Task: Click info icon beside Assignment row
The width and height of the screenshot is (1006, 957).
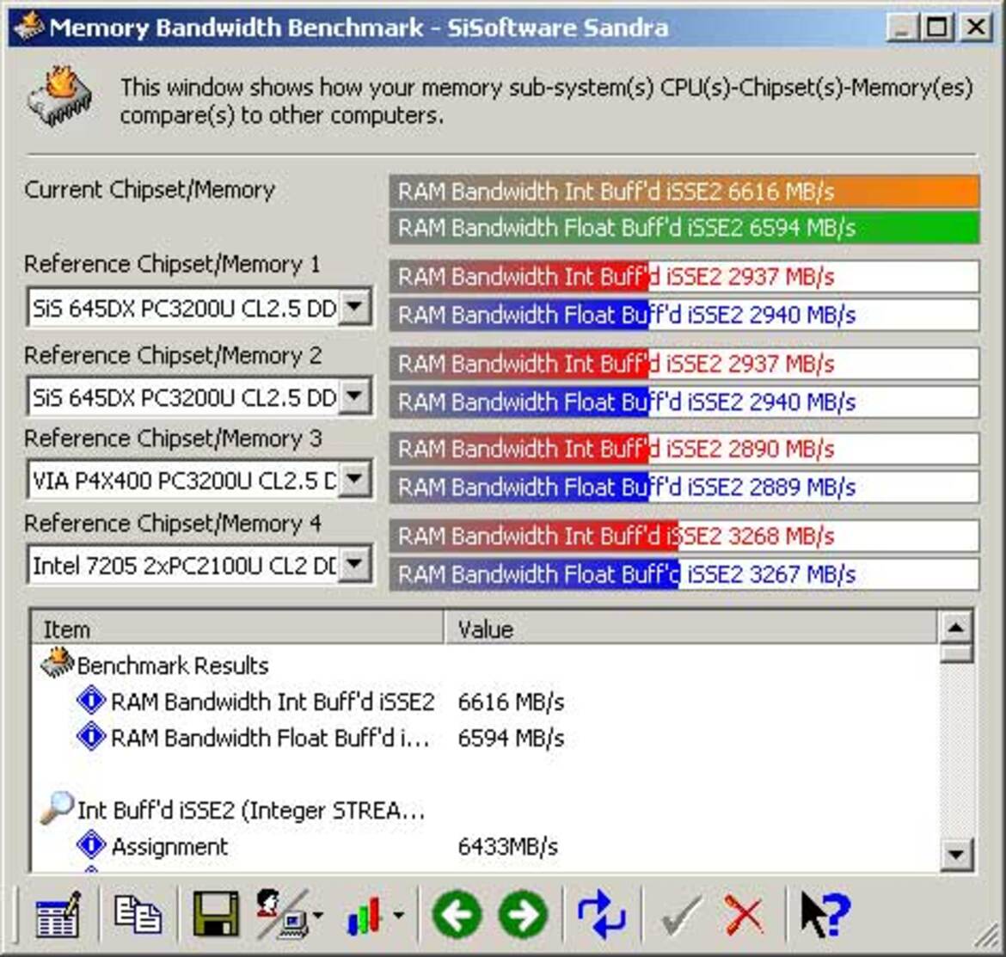Action: tap(91, 845)
